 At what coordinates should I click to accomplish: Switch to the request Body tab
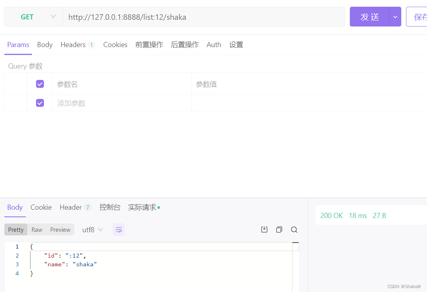pyautogui.click(x=45, y=45)
